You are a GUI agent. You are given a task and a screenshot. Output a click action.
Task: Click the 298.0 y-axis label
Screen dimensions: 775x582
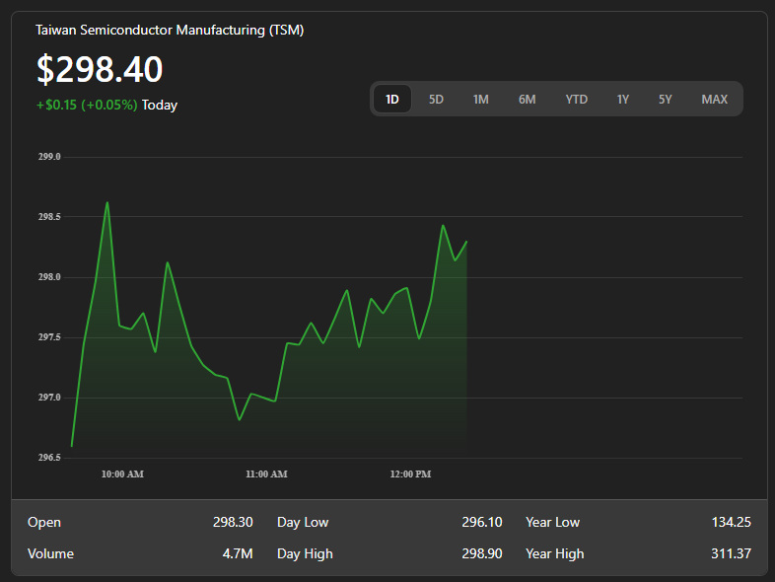pyautogui.click(x=49, y=277)
